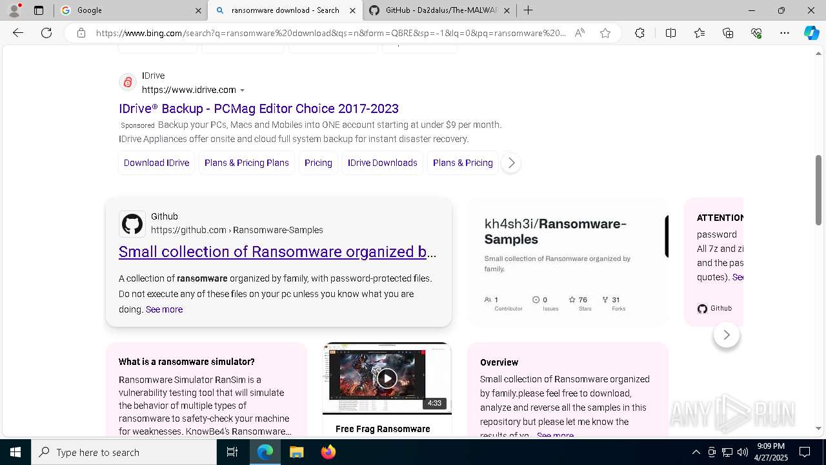Advance the card carousel with next arrow
Image resolution: width=826 pixels, height=465 pixels.
coord(726,335)
